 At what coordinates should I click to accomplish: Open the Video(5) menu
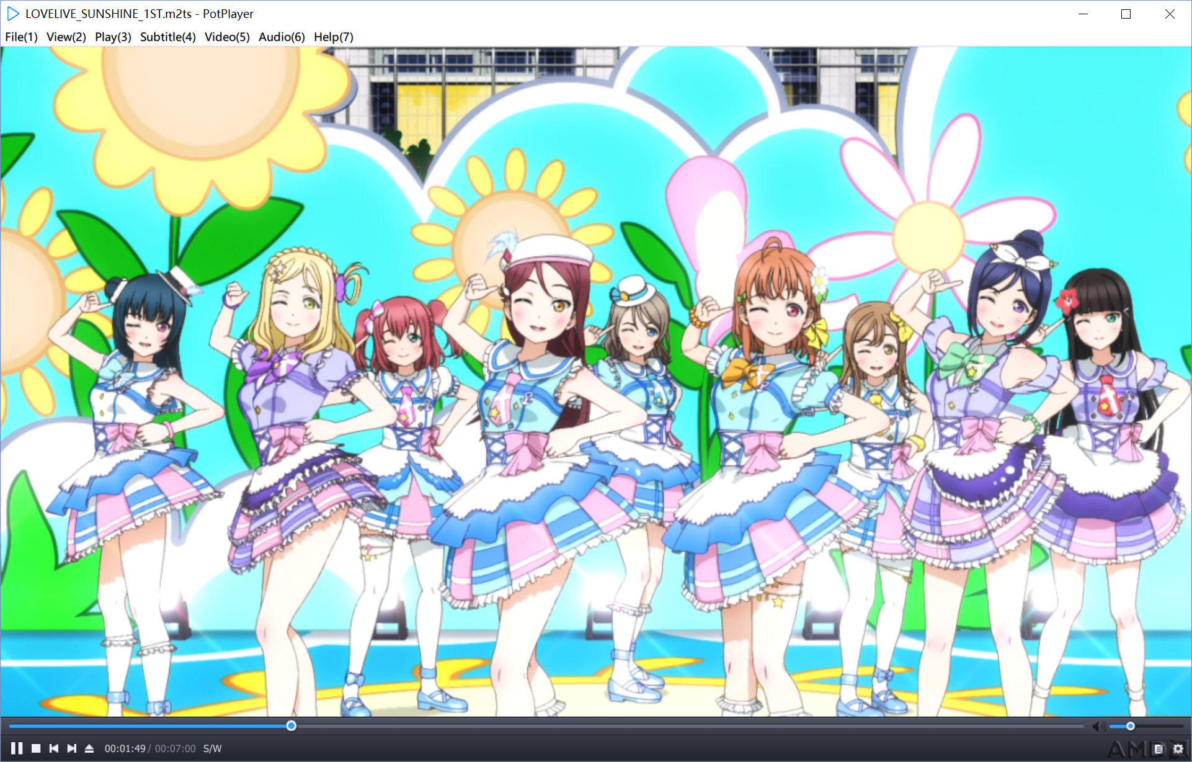[227, 37]
